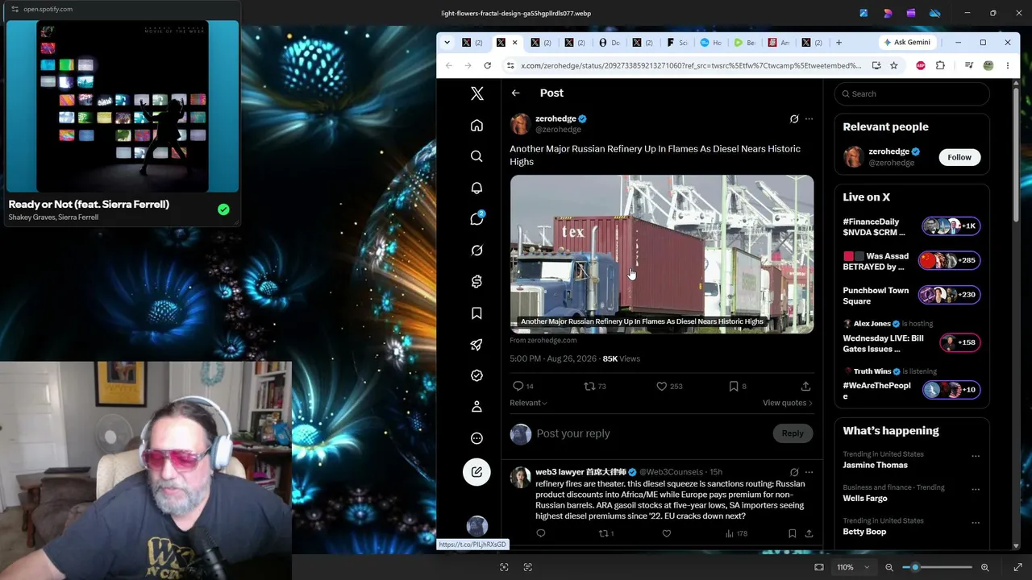Click the Grok icon on zerohedge's post
1032x580 pixels.
(794, 119)
